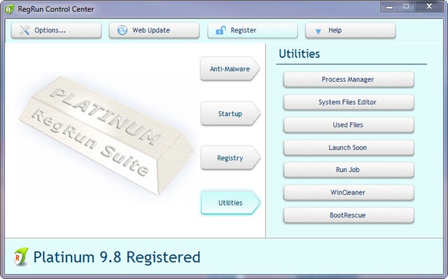448x279 pixels.
Task: Click the Launch Soon button
Action: tap(349, 148)
